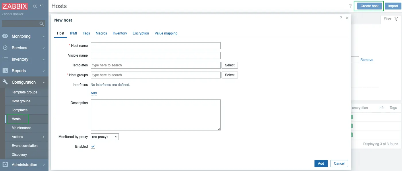Select the Configuration wrench icon
The height and width of the screenshot is (171, 402).
click(x=5, y=82)
